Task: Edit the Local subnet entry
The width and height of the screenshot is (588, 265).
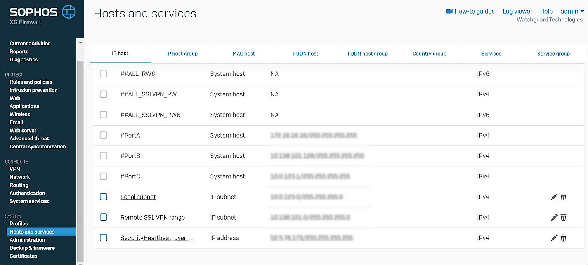Action: click(554, 197)
